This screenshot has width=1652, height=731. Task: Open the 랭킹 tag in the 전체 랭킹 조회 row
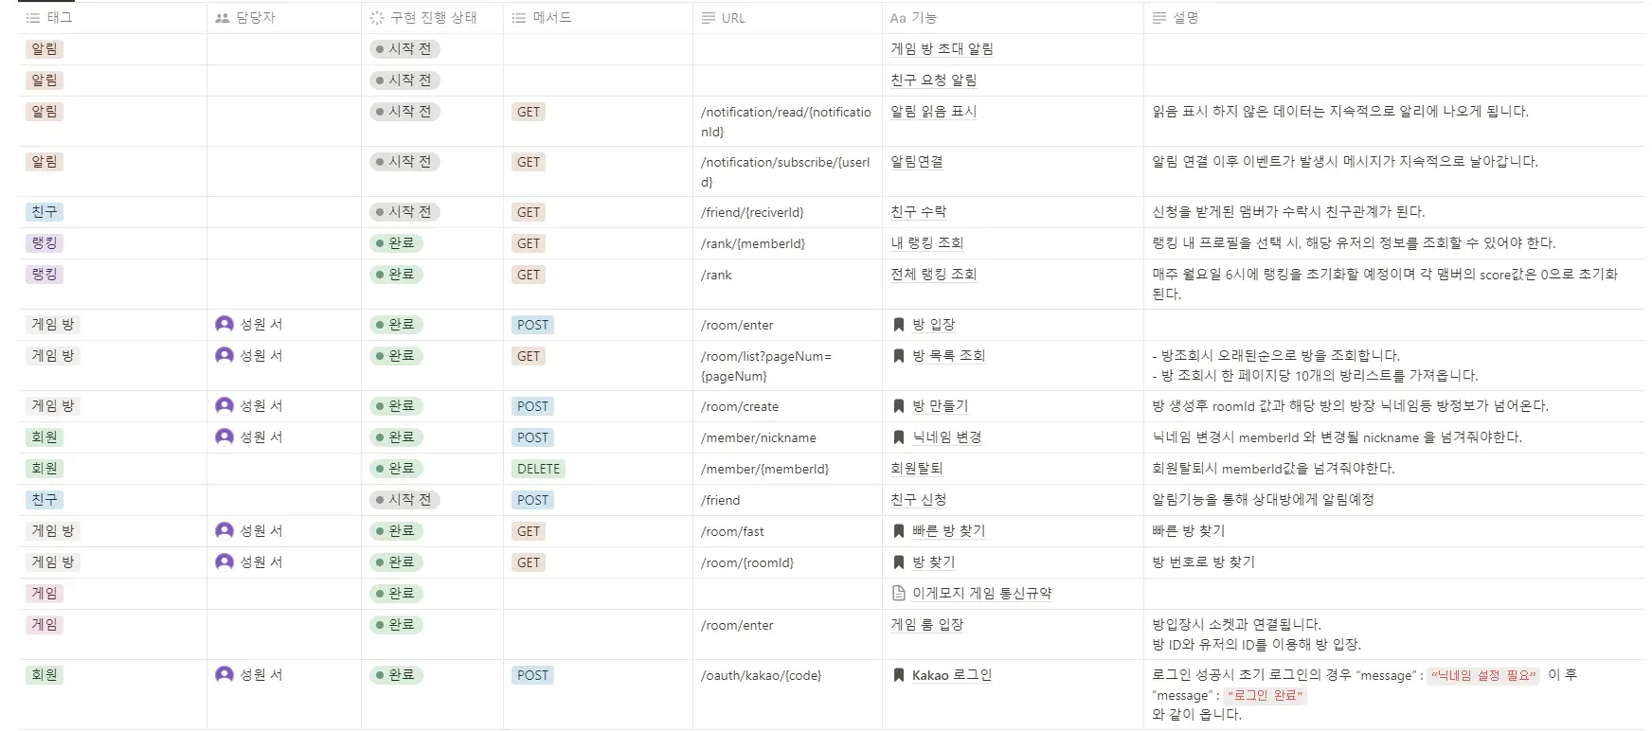pos(45,275)
